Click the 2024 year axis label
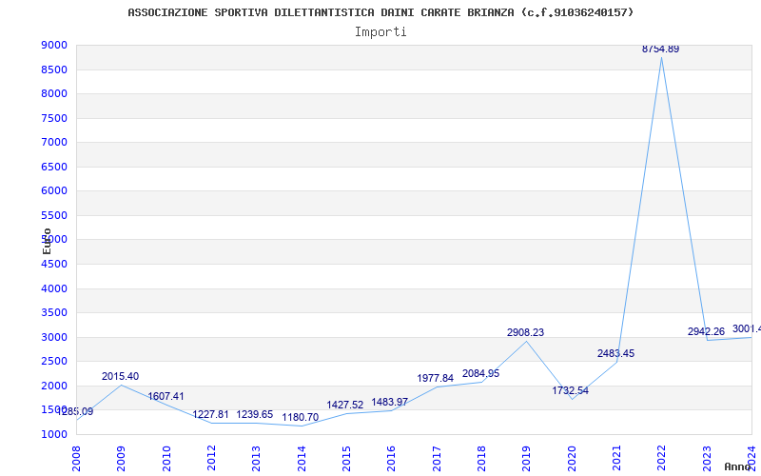 point(751,456)
